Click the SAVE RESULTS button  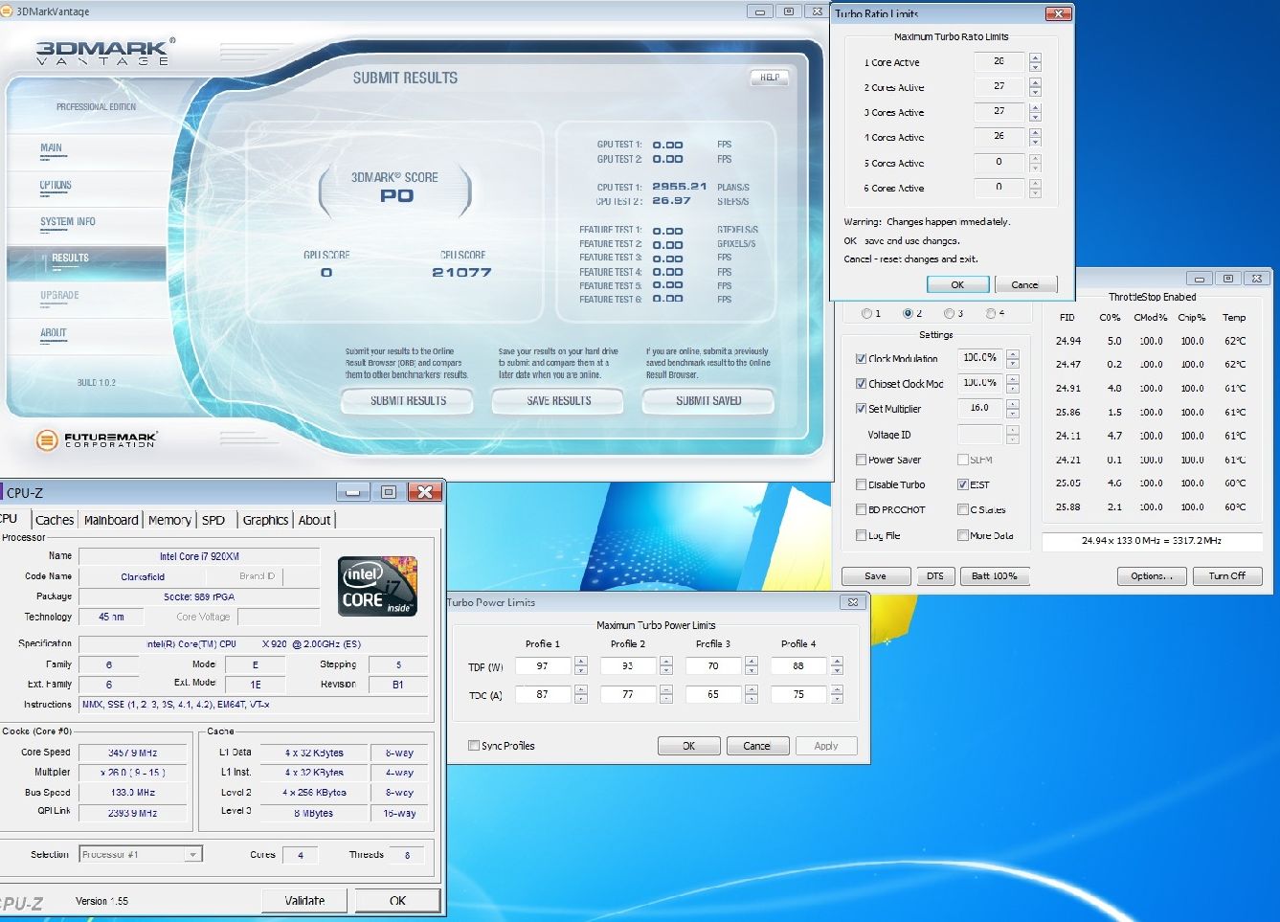point(558,401)
